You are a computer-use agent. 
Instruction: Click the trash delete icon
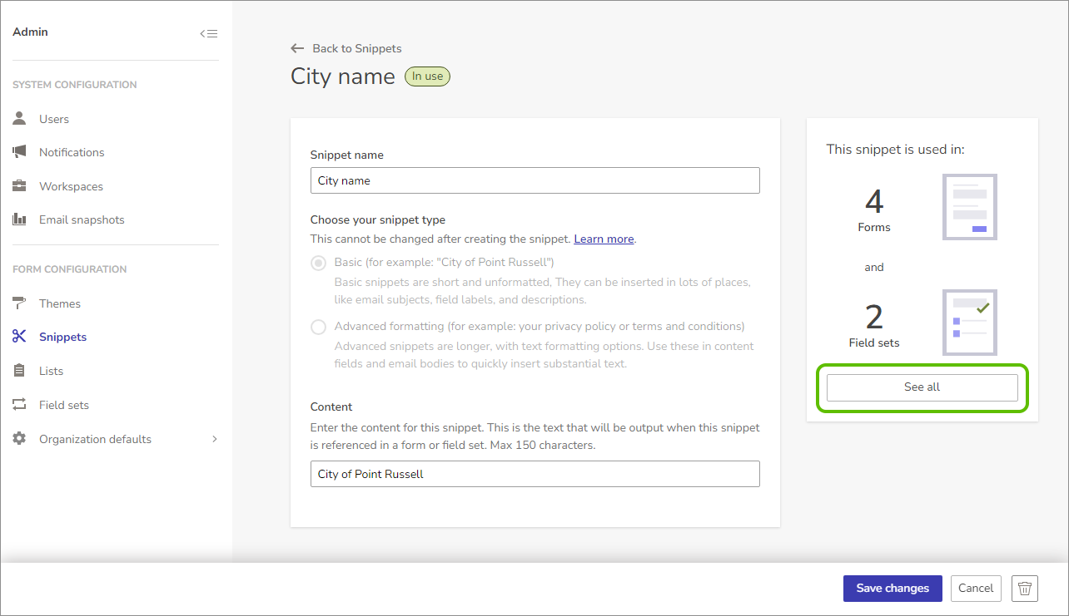[x=1025, y=588]
